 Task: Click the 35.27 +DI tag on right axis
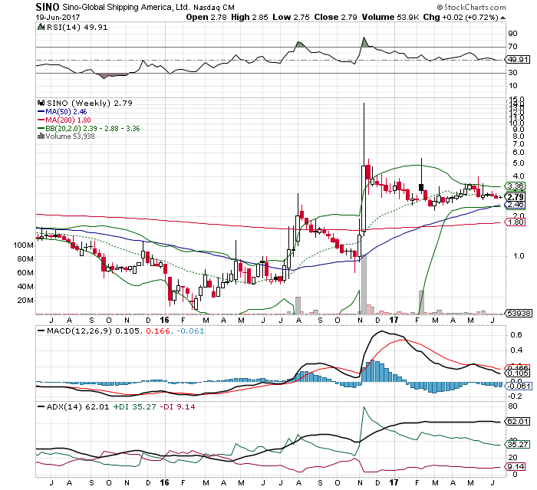518,445
